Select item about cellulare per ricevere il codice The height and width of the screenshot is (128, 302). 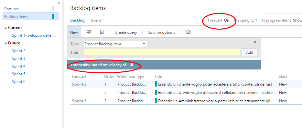coord(217,93)
